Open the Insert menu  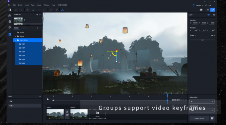coord(27,5)
